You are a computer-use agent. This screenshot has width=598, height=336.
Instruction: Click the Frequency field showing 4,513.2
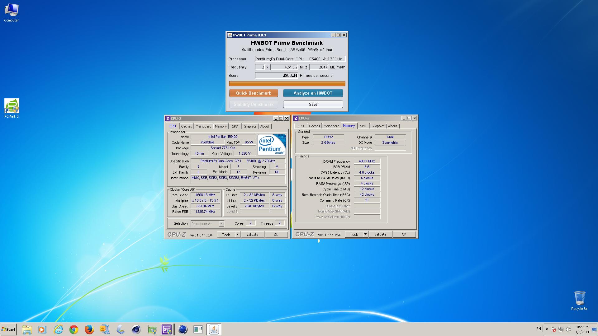(284, 67)
